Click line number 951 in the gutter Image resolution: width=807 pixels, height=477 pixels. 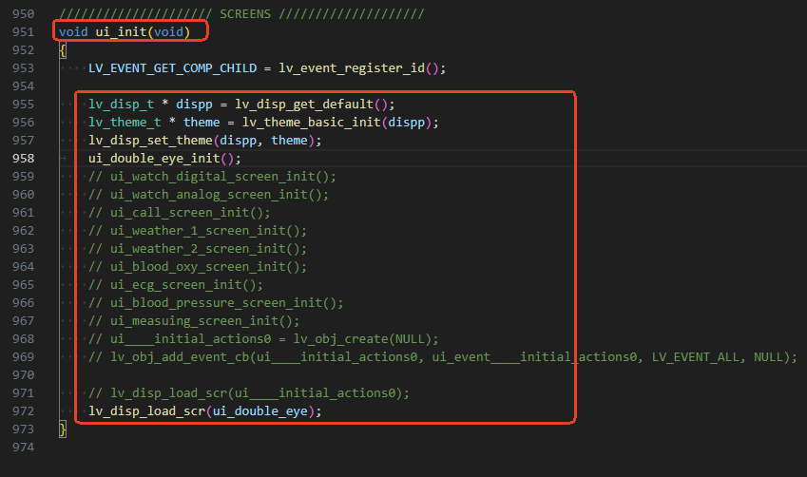pos(23,32)
